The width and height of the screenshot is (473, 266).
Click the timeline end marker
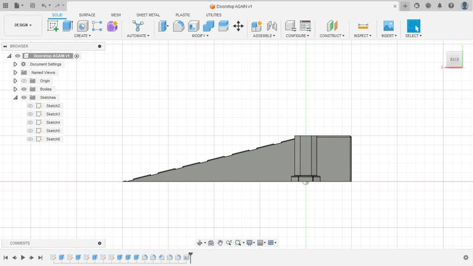190,257
